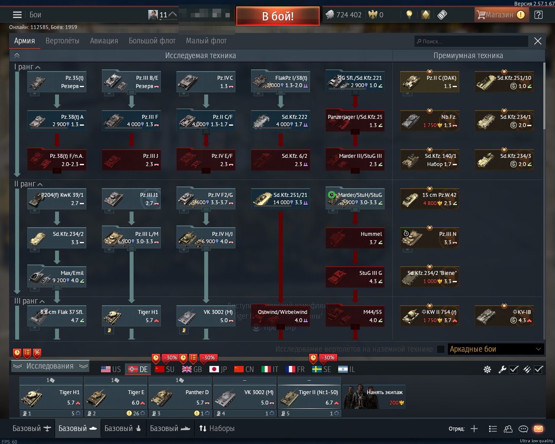Select the IL country tab
555x444 pixels.
click(x=347, y=369)
